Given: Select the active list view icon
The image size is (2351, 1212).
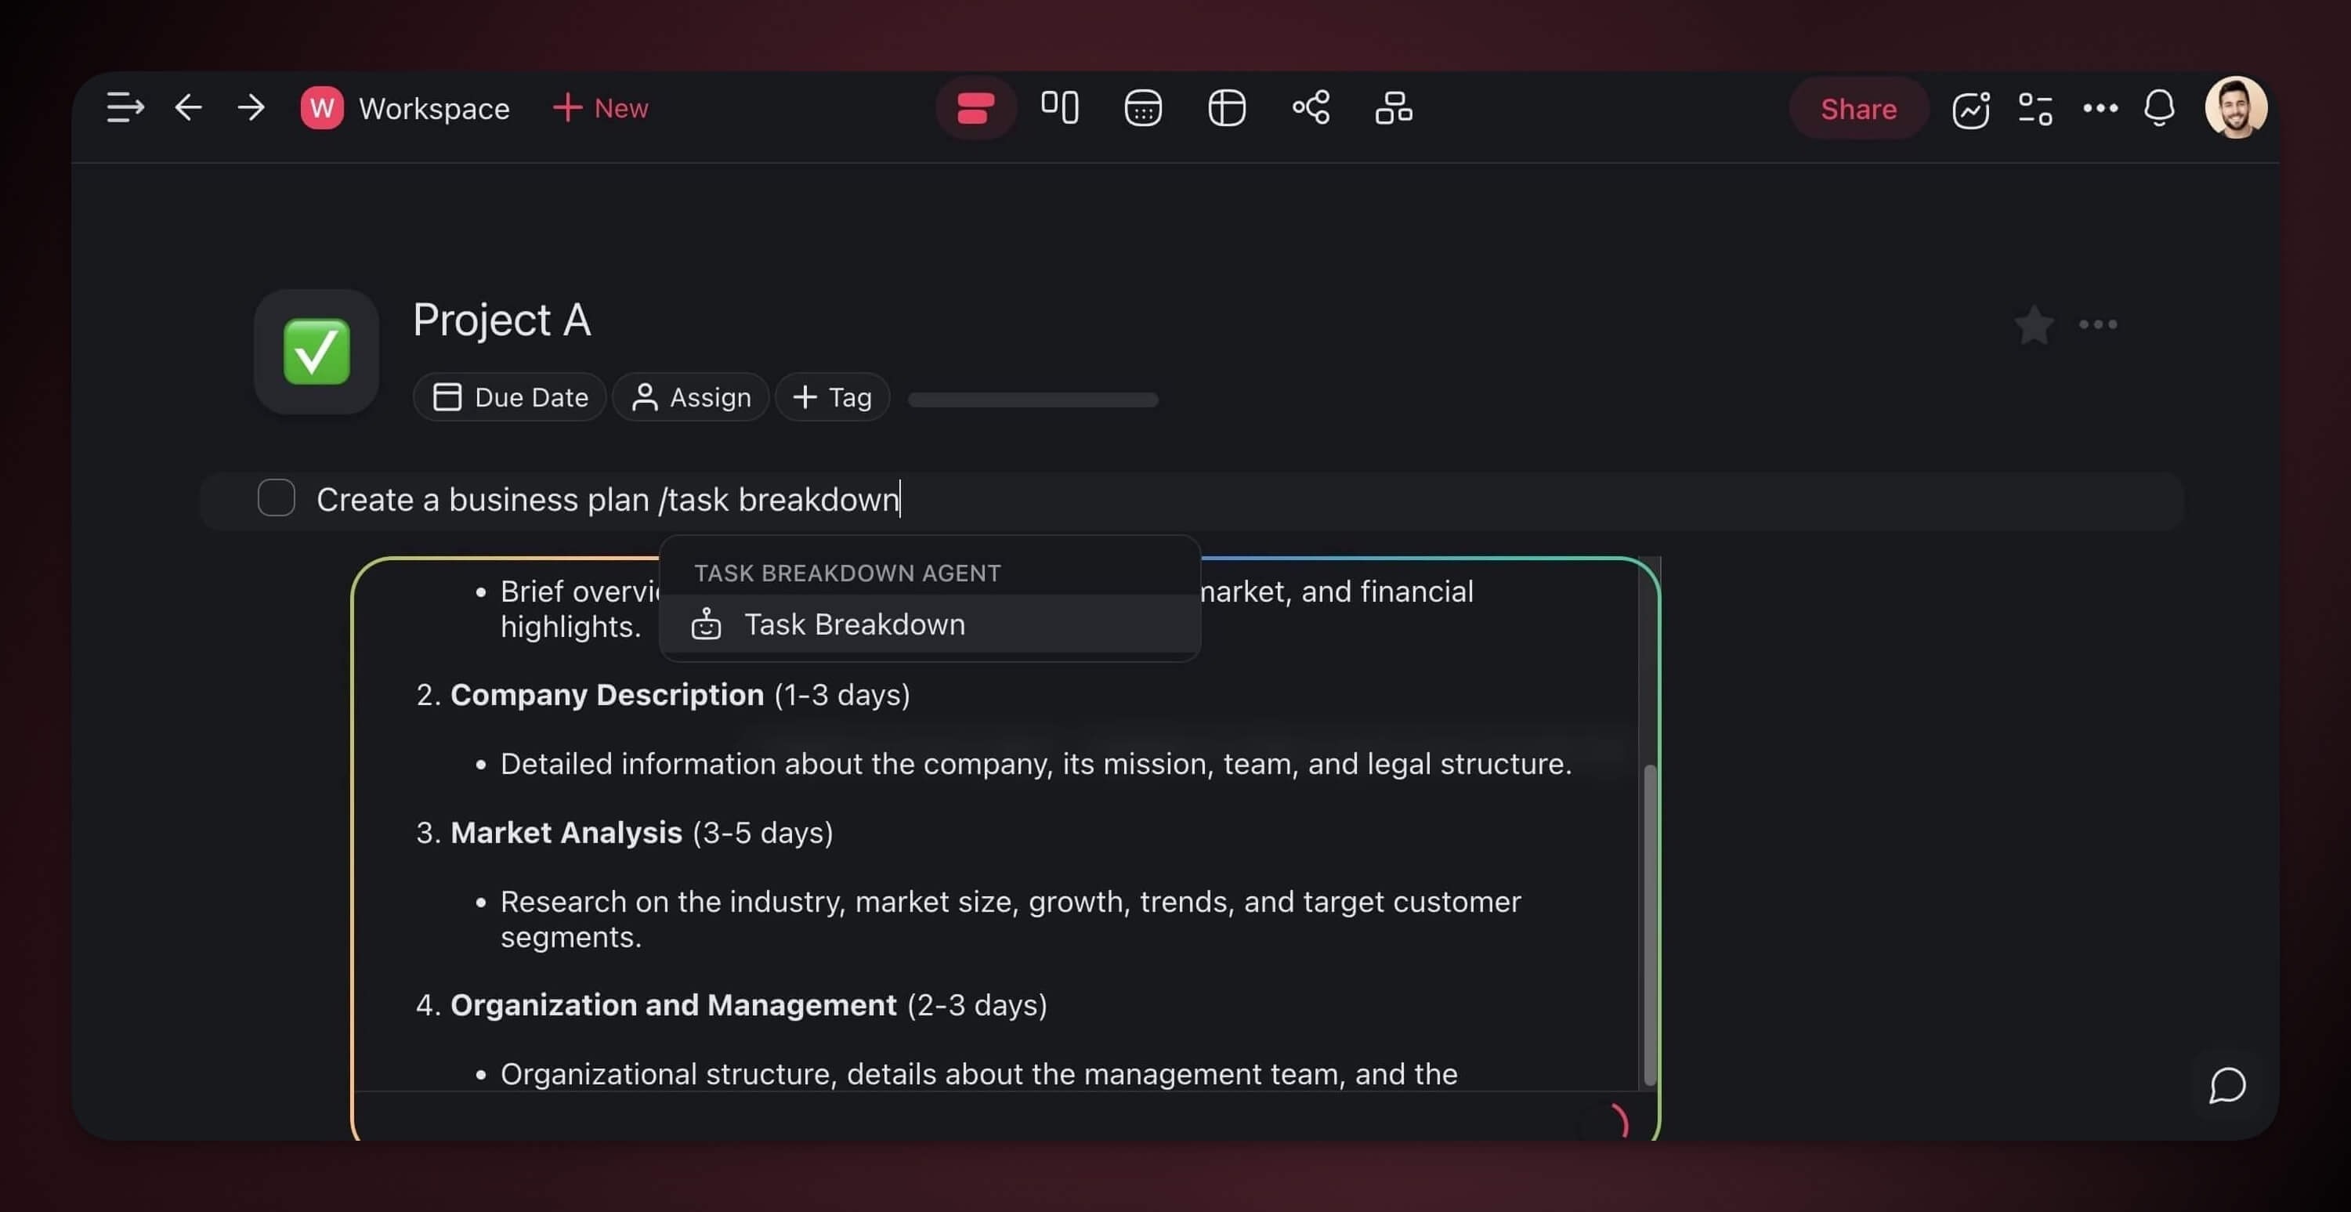Looking at the screenshot, I should click(975, 107).
